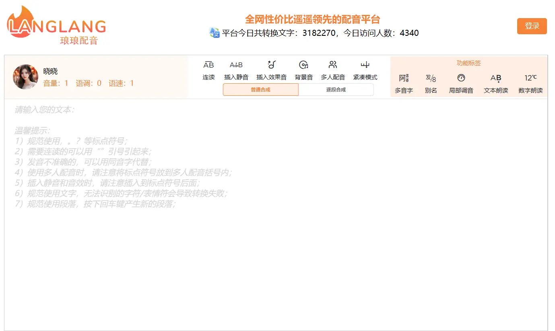The height and width of the screenshot is (331, 555).
Task: Select the 插入静音 insert silence tool
Action: coord(236,65)
